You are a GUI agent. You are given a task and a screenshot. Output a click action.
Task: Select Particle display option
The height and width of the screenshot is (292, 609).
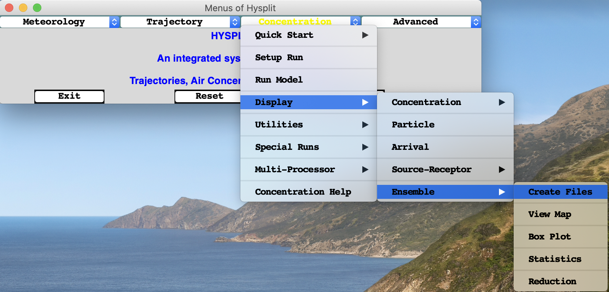445,125
